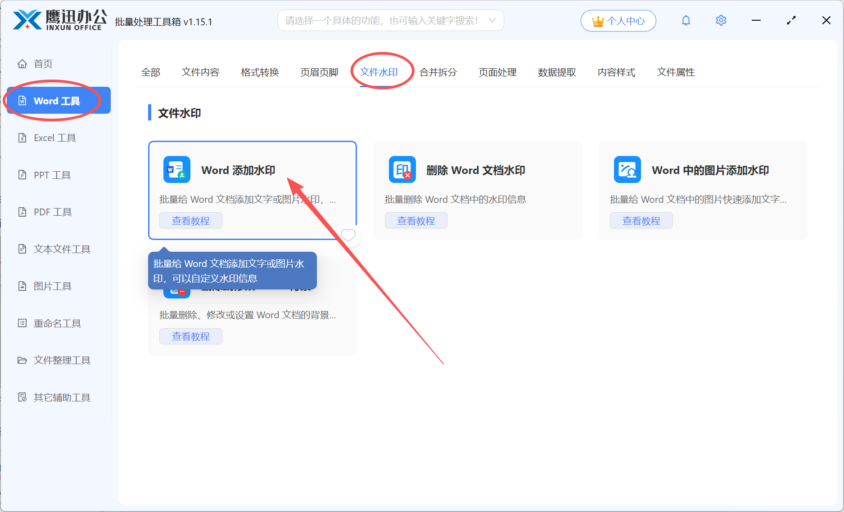The width and height of the screenshot is (844, 512).
Task: Open 文本文件工具 in the sidebar
Action: (x=59, y=249)
